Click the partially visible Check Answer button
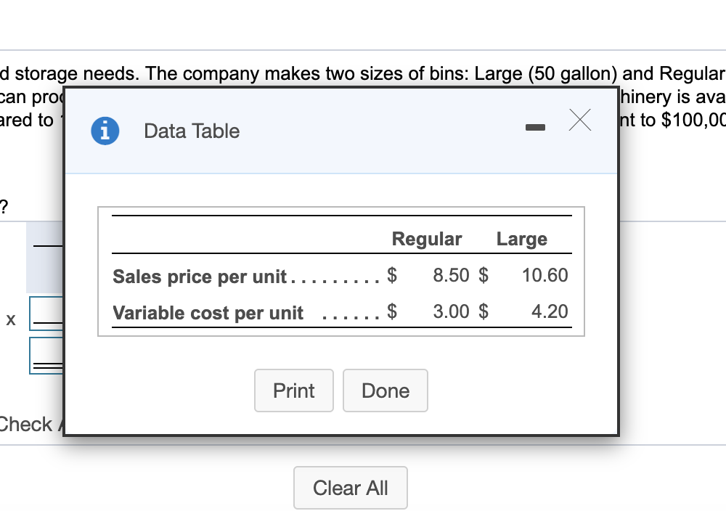This screenshot has width=726, height=511. pos(29,424)
